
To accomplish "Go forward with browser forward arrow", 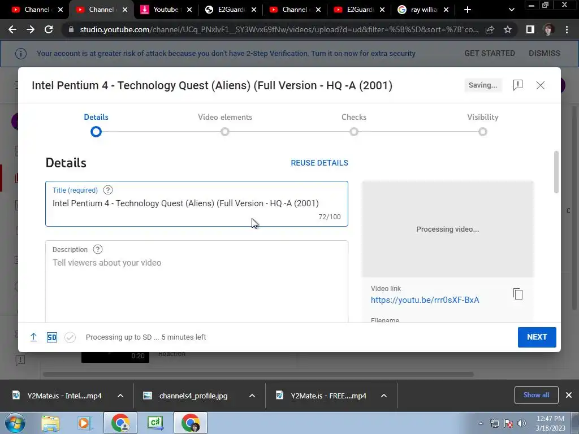I will point(31,29).
